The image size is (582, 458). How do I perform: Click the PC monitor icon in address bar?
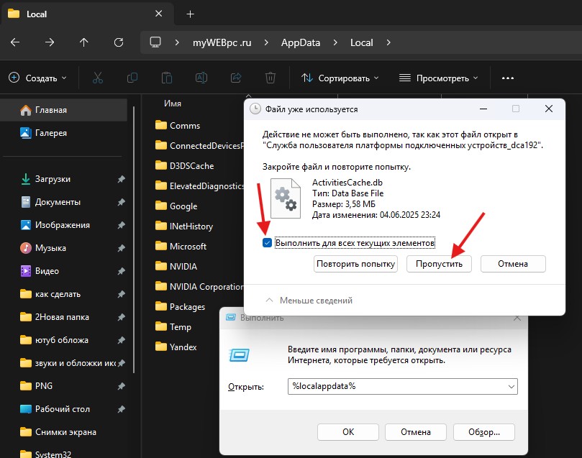point(155,42)
